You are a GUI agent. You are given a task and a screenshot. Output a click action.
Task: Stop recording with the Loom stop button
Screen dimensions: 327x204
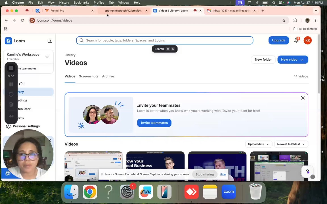coord(11,68)
